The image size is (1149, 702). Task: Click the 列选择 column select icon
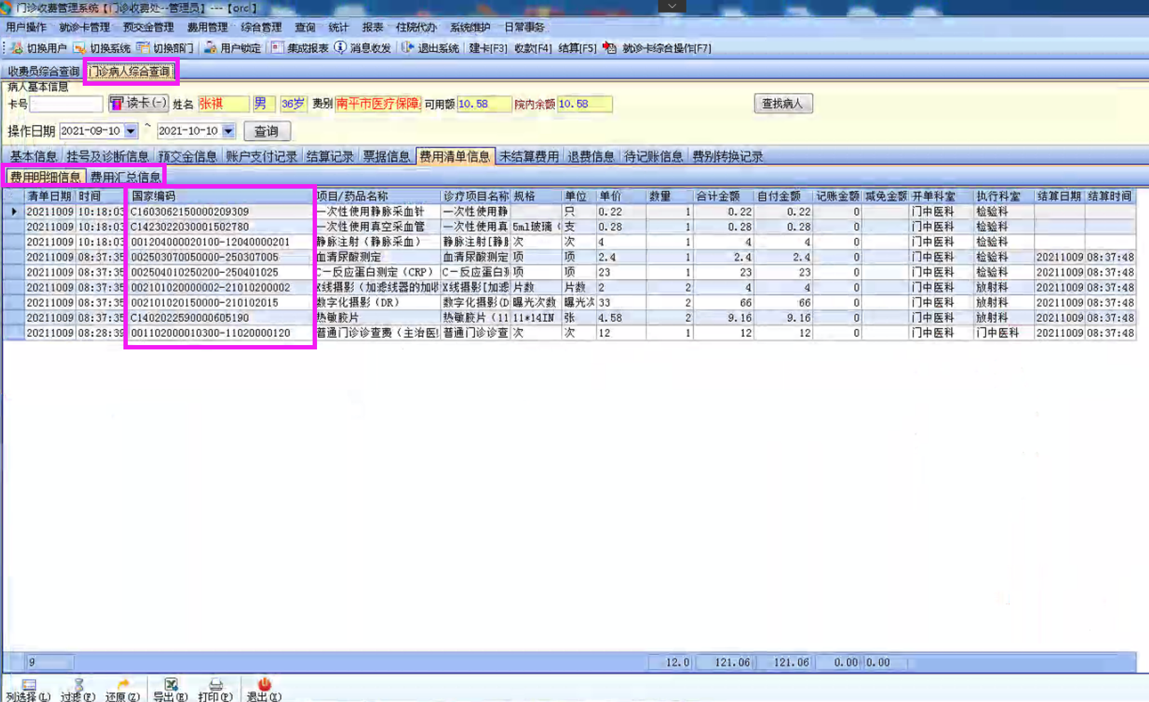29,684
